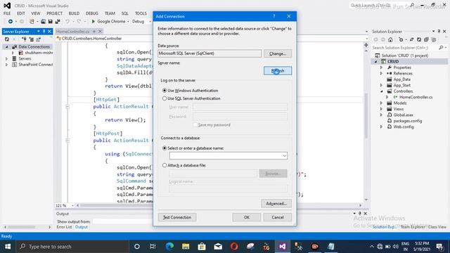This screenshot has width=450, height=253.
Task: Click OK in Add Connection dialog
Action: point(247,217)
